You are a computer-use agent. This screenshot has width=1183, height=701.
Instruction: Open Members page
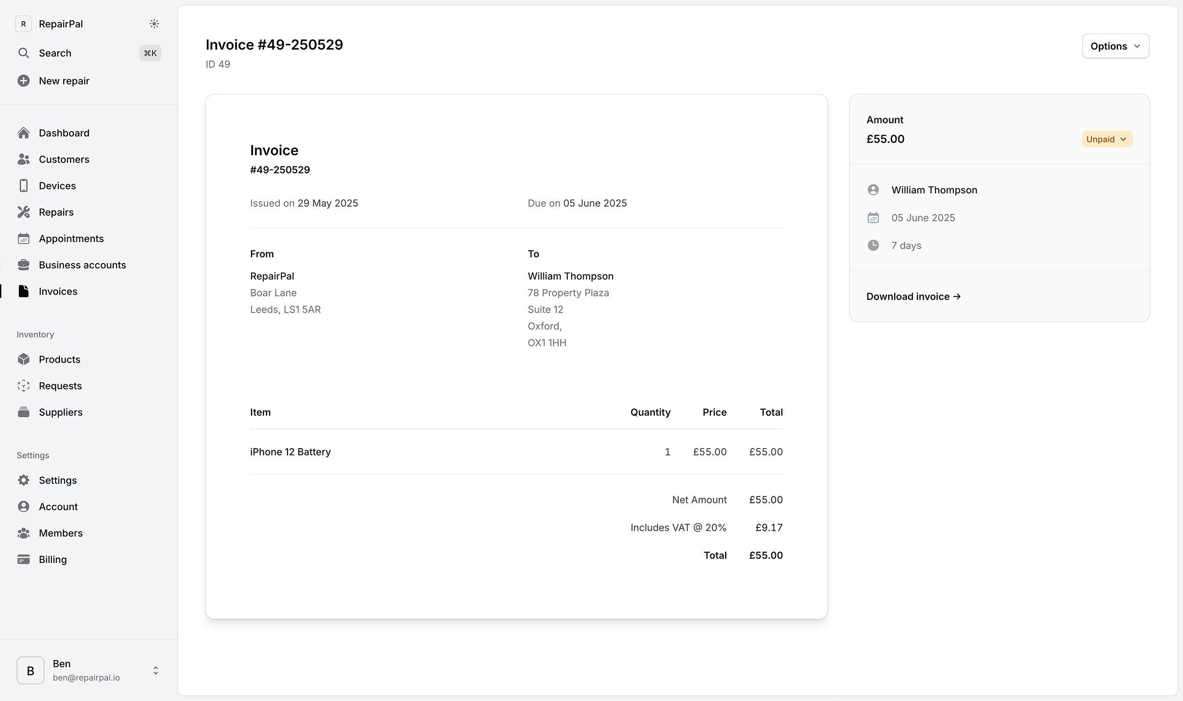(61, 533)
